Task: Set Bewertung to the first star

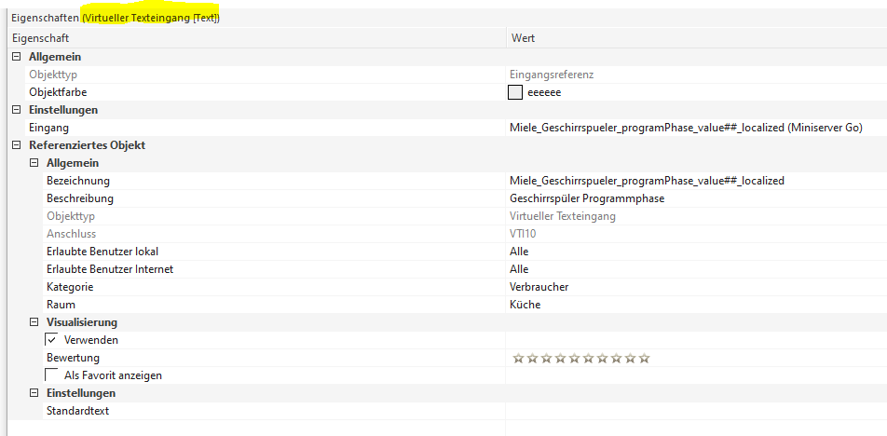Action: point(518,358)
